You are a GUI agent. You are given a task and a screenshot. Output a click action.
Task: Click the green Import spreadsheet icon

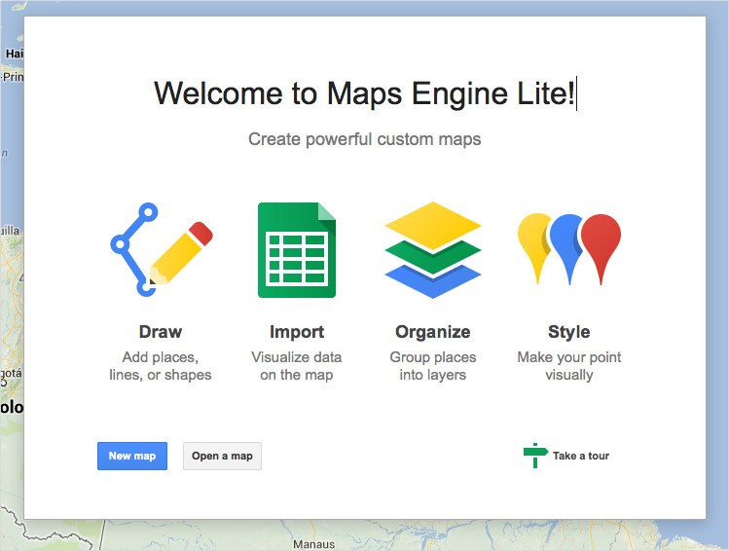[296, 250]
